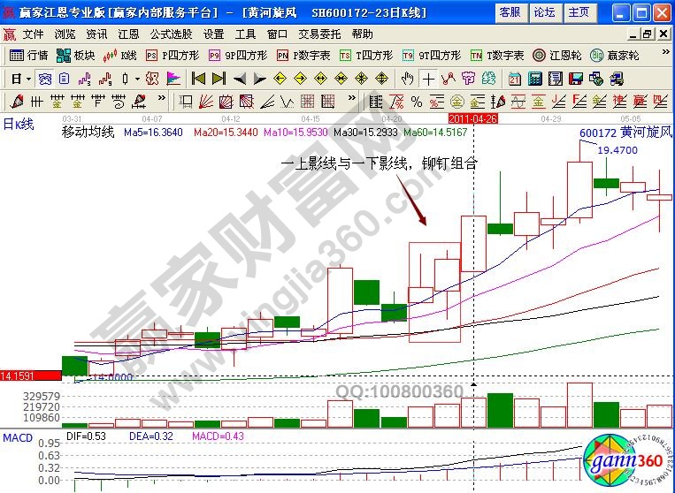Click the 客服 button in title bar
The height and width of the screenshot is (493, 675).
click(x=510, y=12)
